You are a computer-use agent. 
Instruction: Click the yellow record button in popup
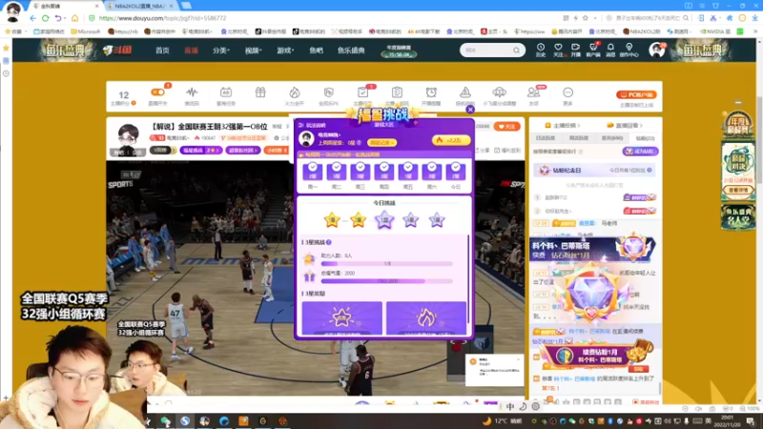tap(381, 142)
